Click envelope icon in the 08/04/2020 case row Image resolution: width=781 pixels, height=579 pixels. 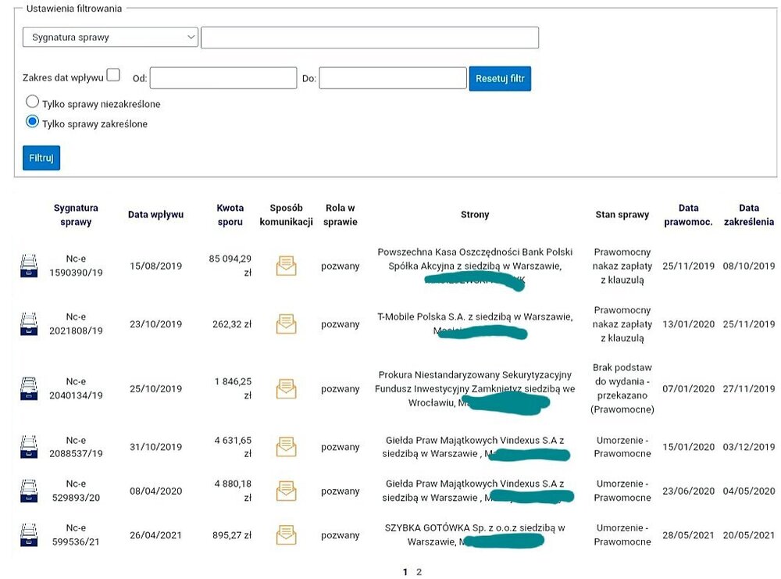coord(287,491)
